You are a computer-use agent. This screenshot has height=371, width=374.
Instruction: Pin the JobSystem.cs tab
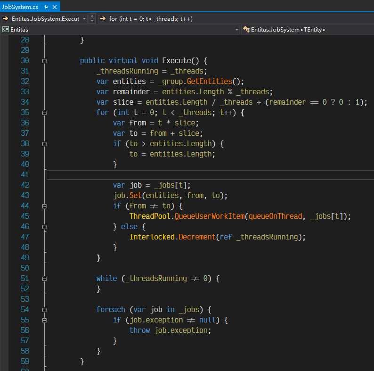coord(46,7)
